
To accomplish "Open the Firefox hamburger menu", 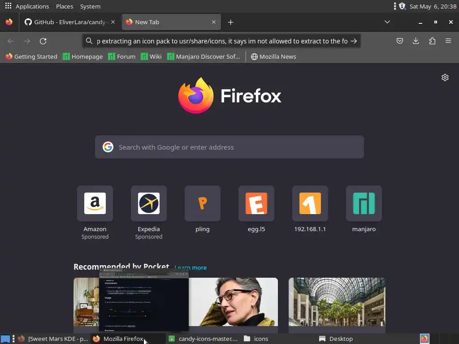I will (x=448, y=41).
